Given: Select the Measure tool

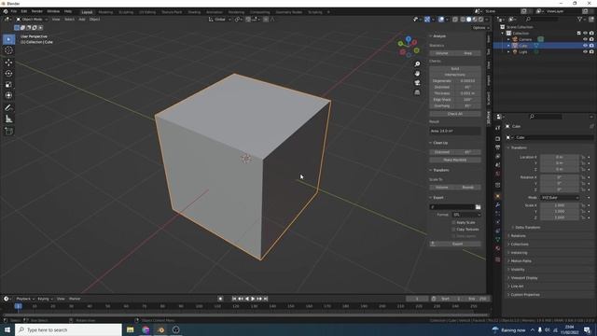Looking at the screenshot, I should tap(8, 119).
